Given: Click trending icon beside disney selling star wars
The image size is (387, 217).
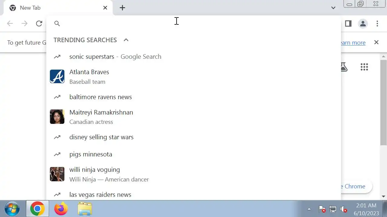Looking at the screenshot, I should click(57, 137).
